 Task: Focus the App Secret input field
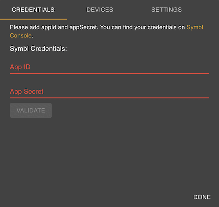(109, 92)
